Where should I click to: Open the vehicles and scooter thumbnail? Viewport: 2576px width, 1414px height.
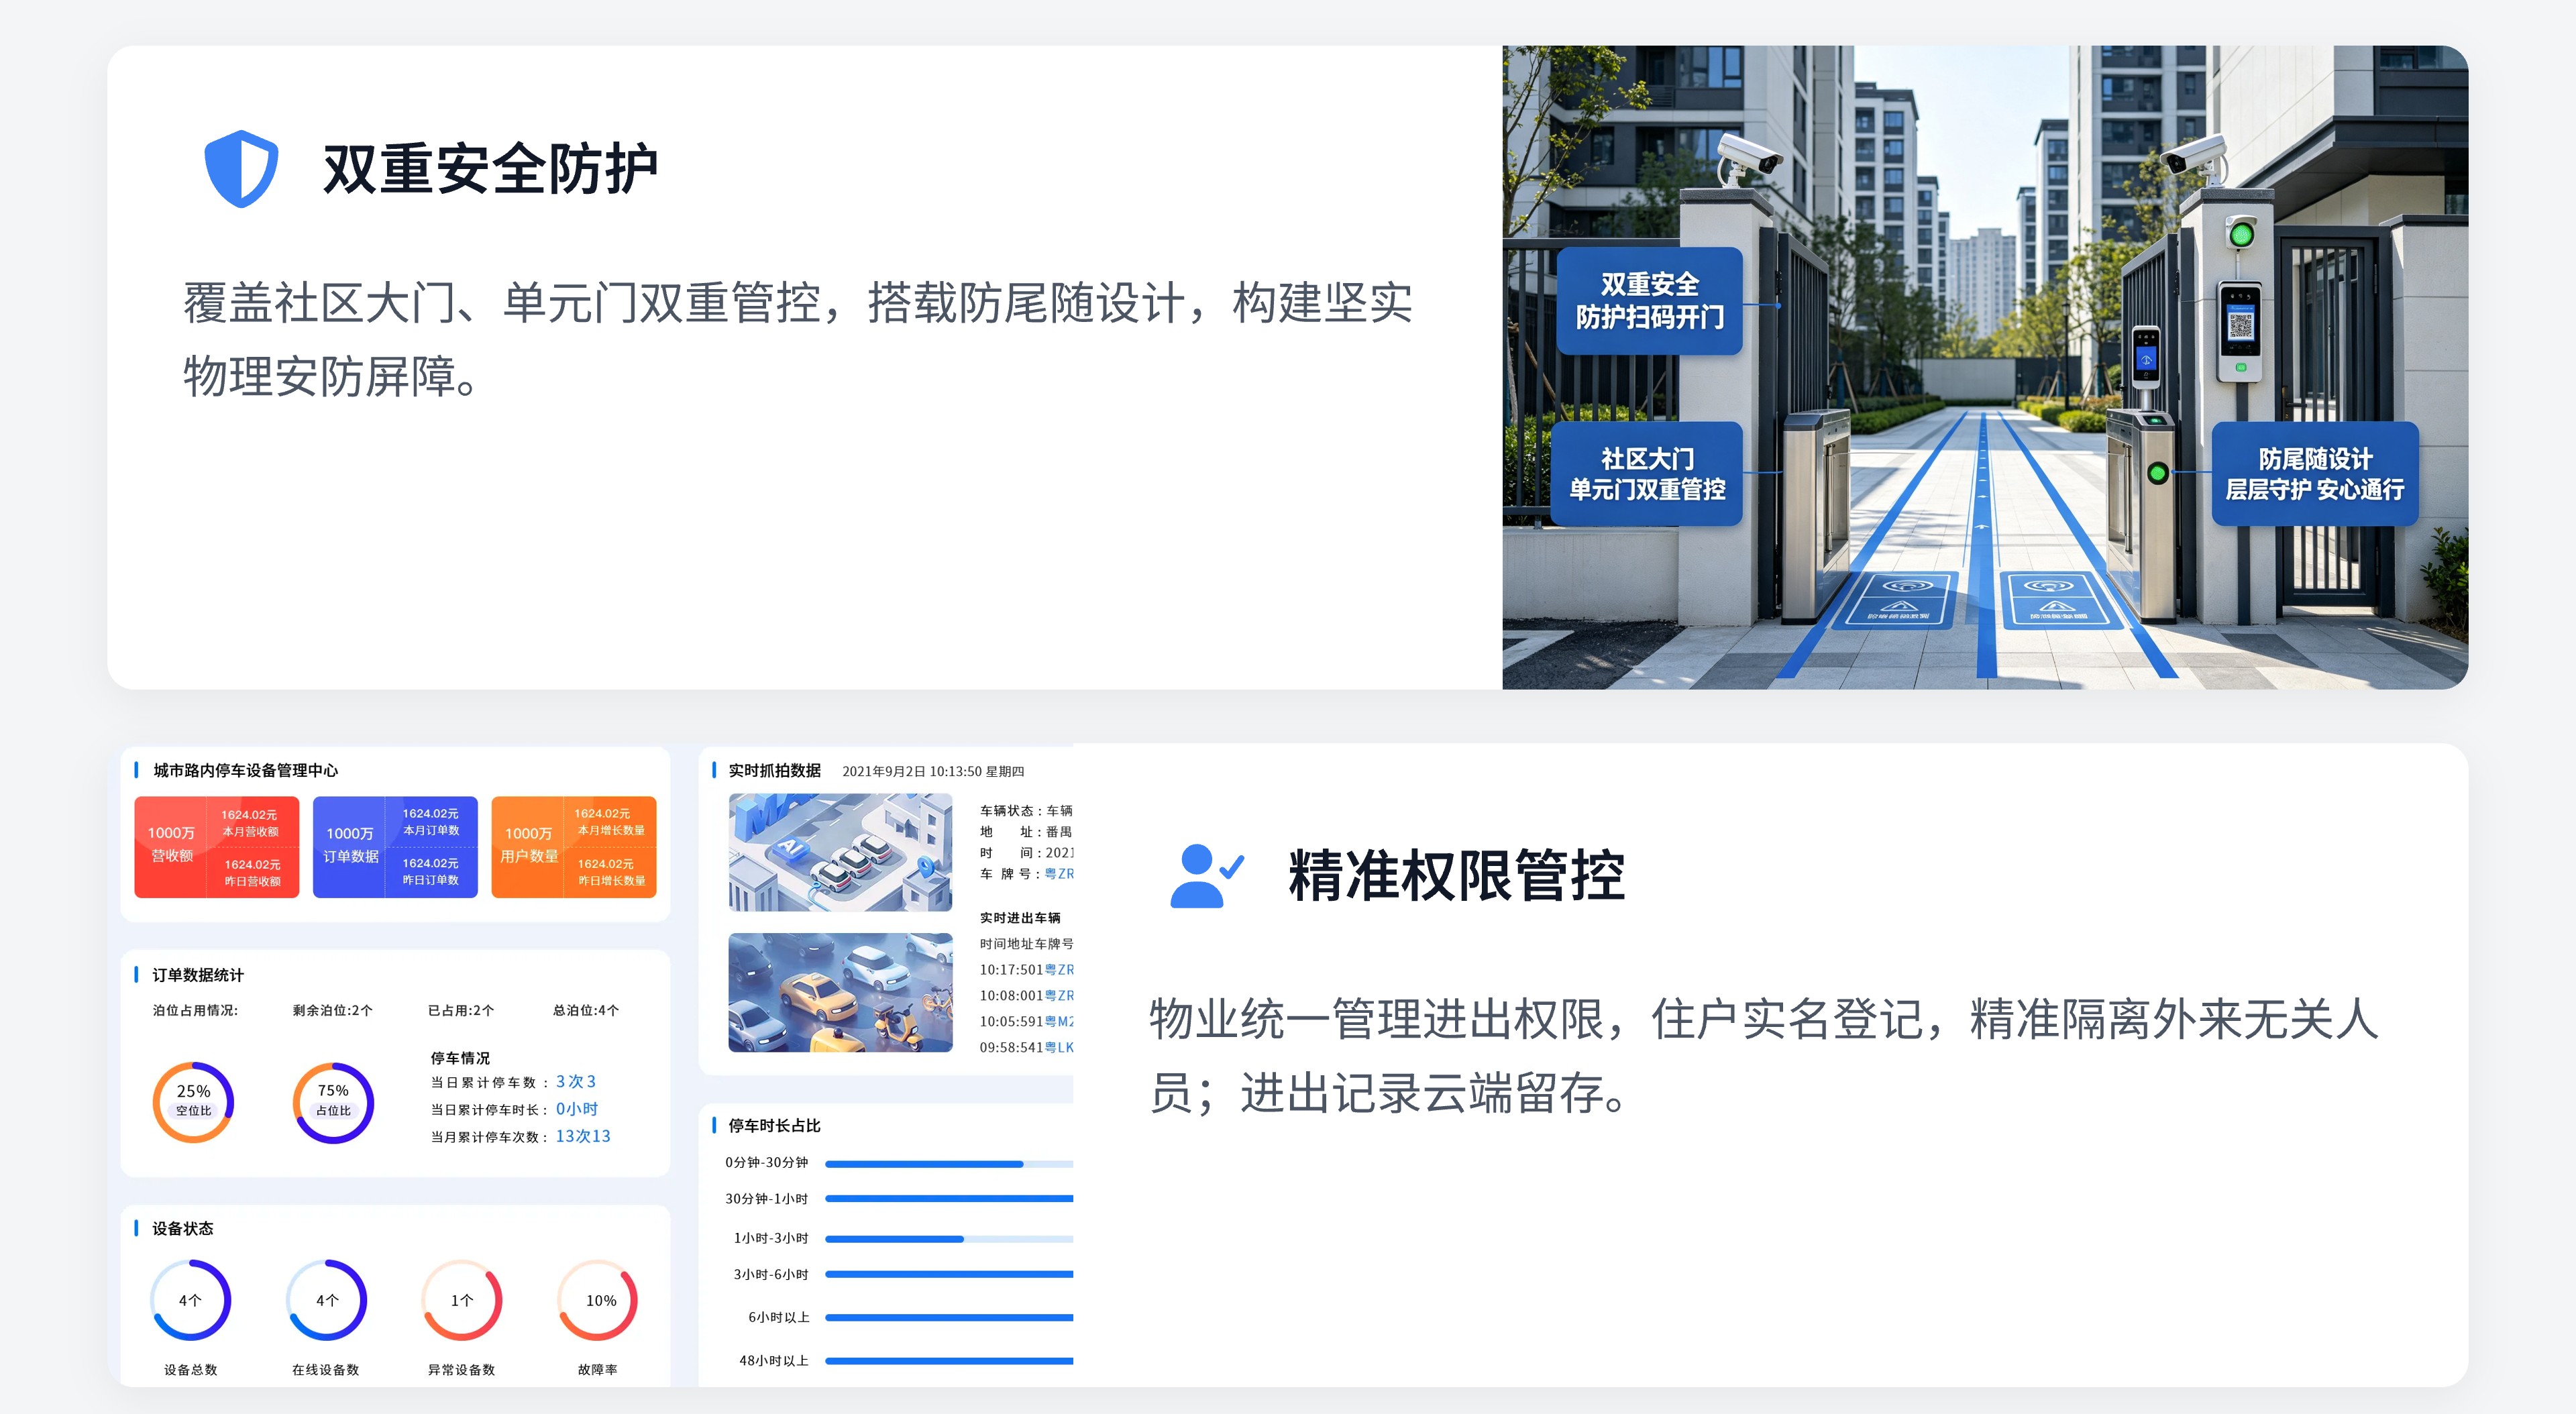[x=840, y=993]
